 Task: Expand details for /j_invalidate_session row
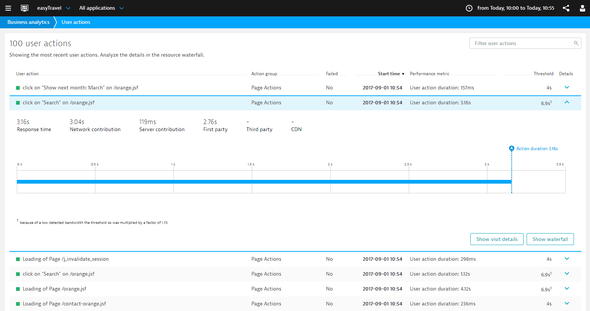(567, 259)
